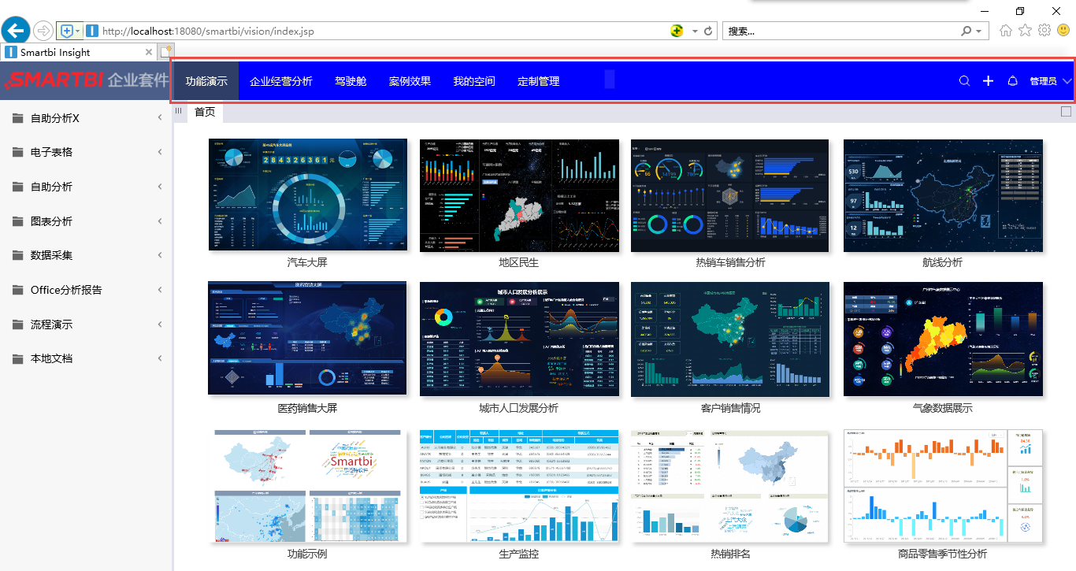
Task: Expand 图表分析 chevron
Action: [x=160, y=221]
